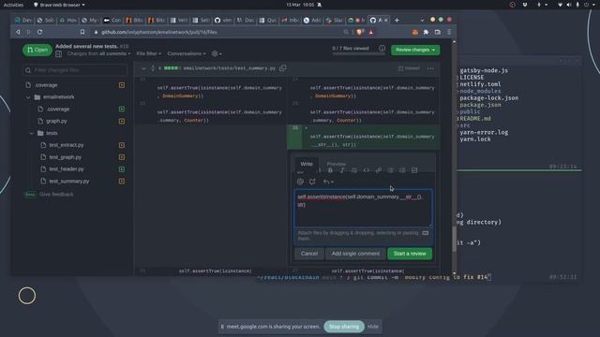Open the saved replies dropdown arrow
The image size is (600, 337).
pyautogui.click(x=328, y=182)
